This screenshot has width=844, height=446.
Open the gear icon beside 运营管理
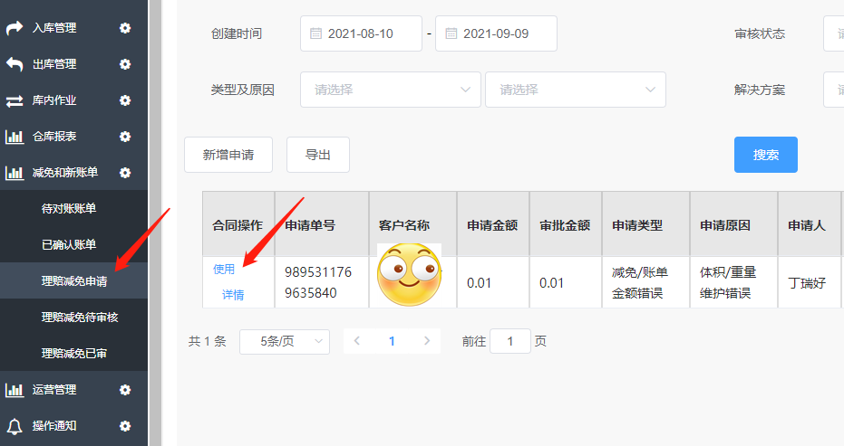pyautogui.click(x=125, y=390)
